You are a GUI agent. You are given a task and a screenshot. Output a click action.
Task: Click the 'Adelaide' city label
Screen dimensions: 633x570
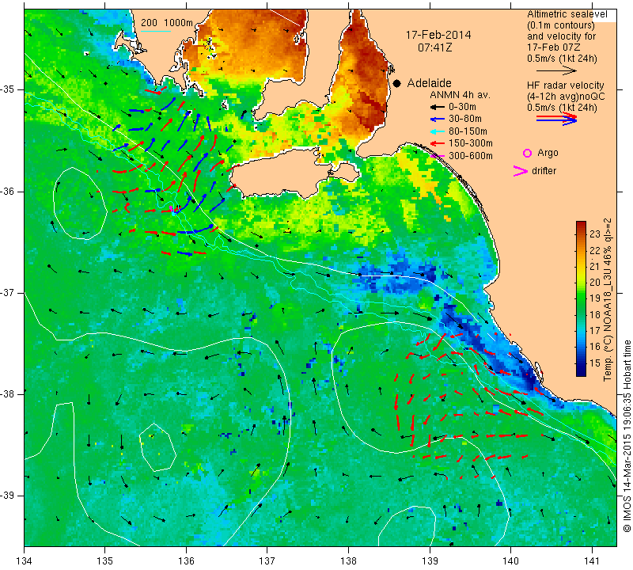pyautogui.click(x=429, y=83)
